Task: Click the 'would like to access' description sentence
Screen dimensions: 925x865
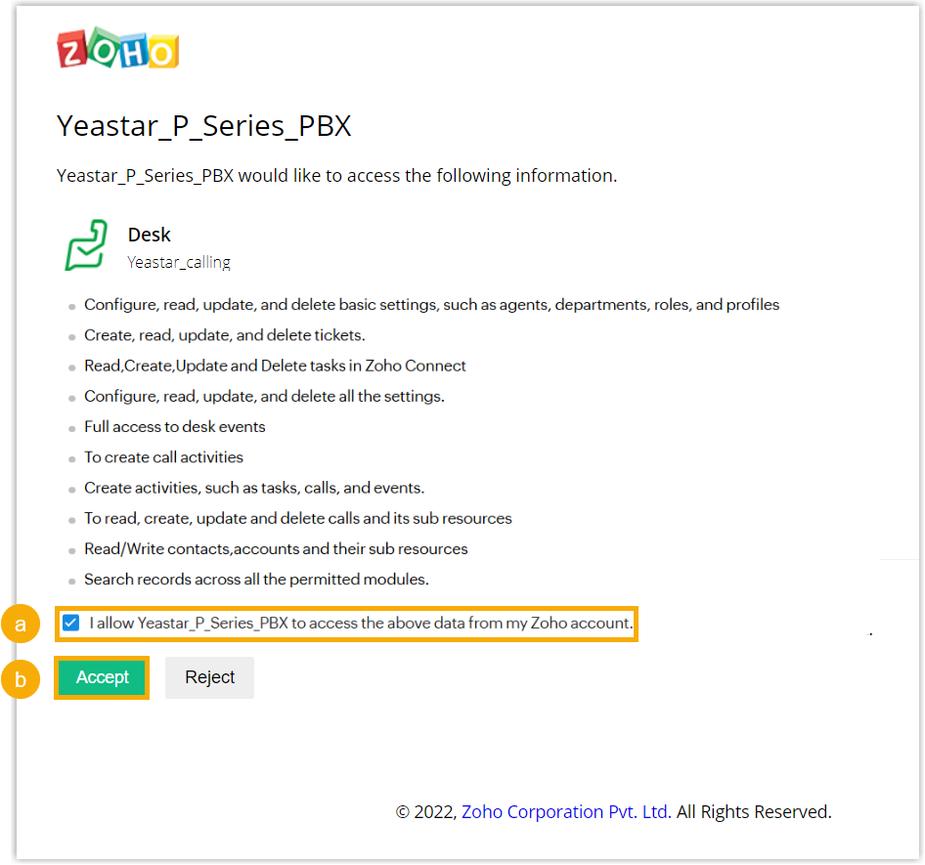Action: coord(336,176)
